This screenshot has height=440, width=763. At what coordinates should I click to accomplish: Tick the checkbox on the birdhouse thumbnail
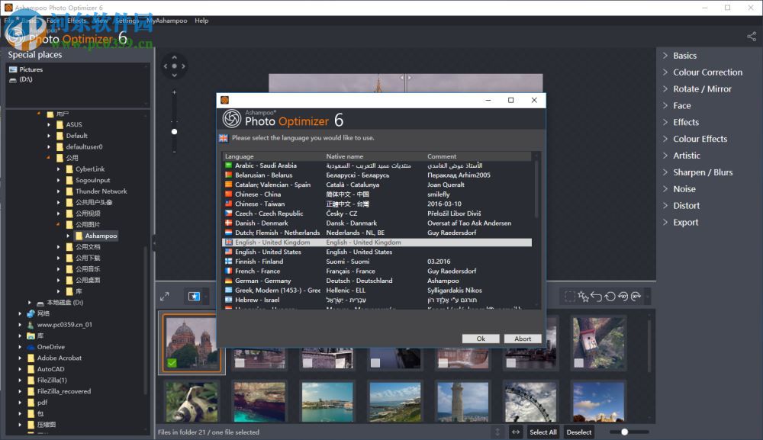coord(579,363)
